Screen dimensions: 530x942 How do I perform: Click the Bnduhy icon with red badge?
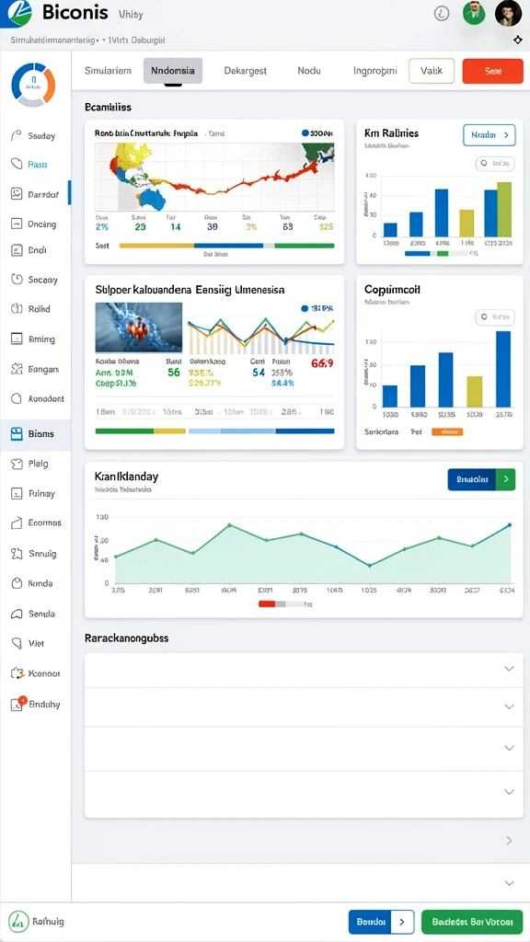(17, 704)
